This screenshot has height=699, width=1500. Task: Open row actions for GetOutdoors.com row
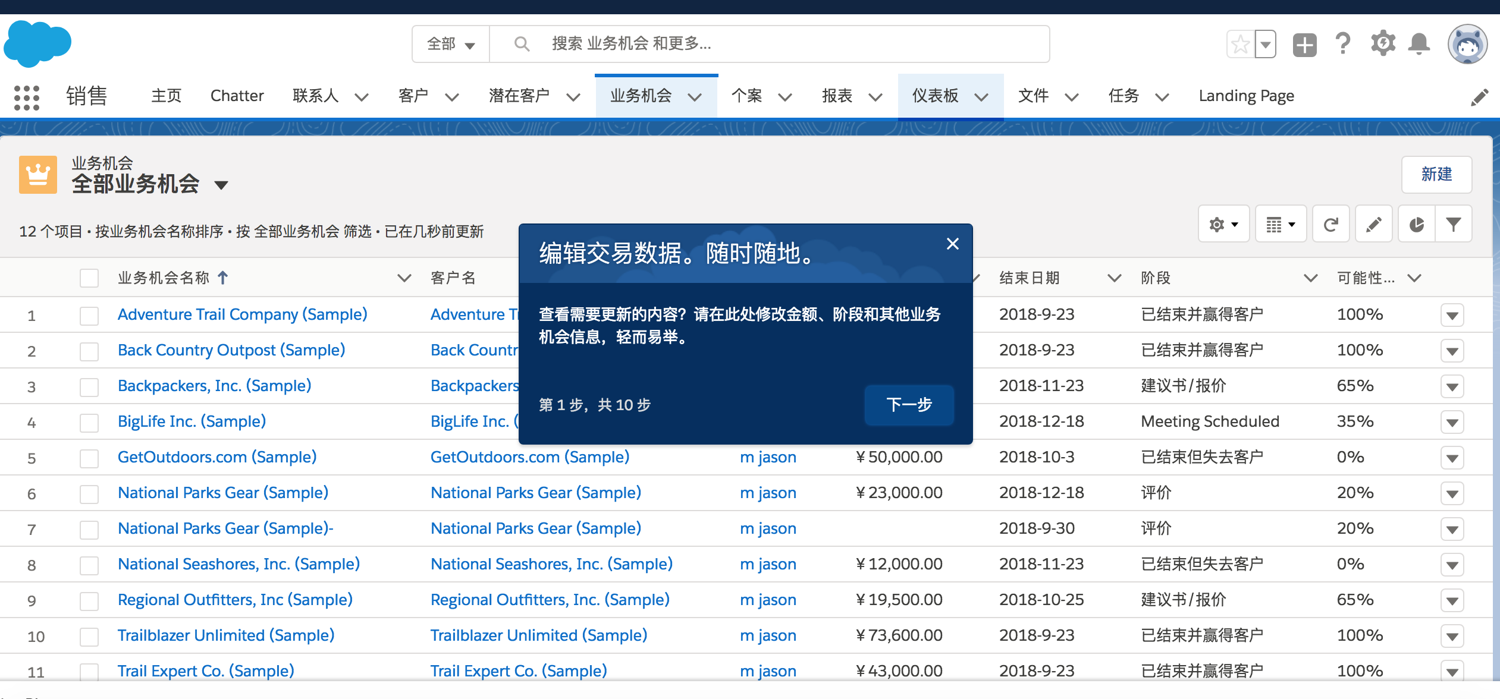point(1452,458)
